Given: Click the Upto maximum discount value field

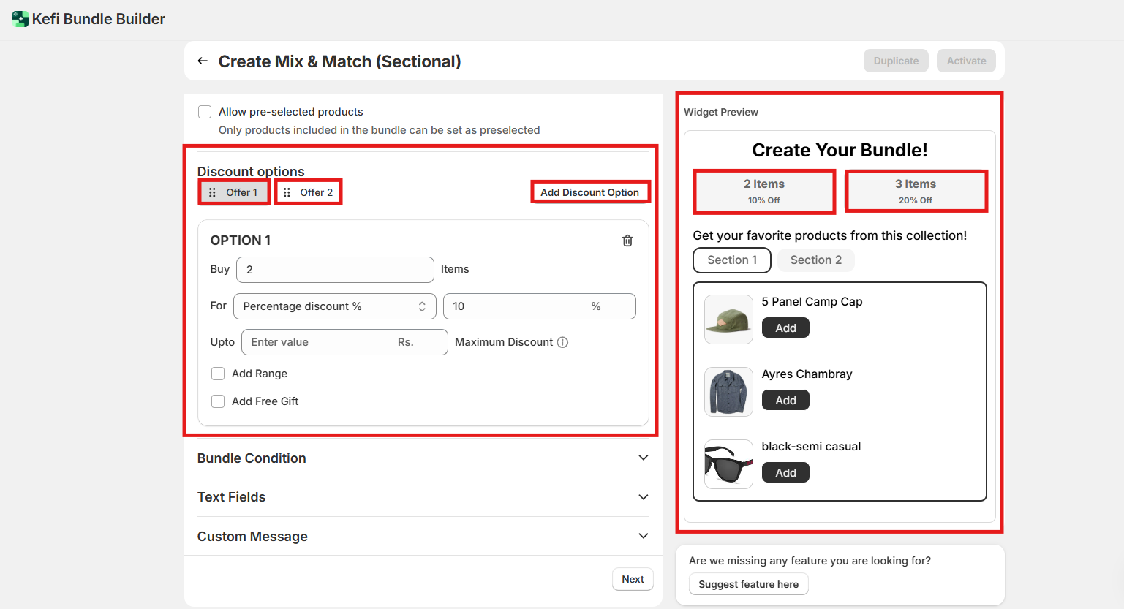Looking at the screenshot, I should (x=322, y=342).
